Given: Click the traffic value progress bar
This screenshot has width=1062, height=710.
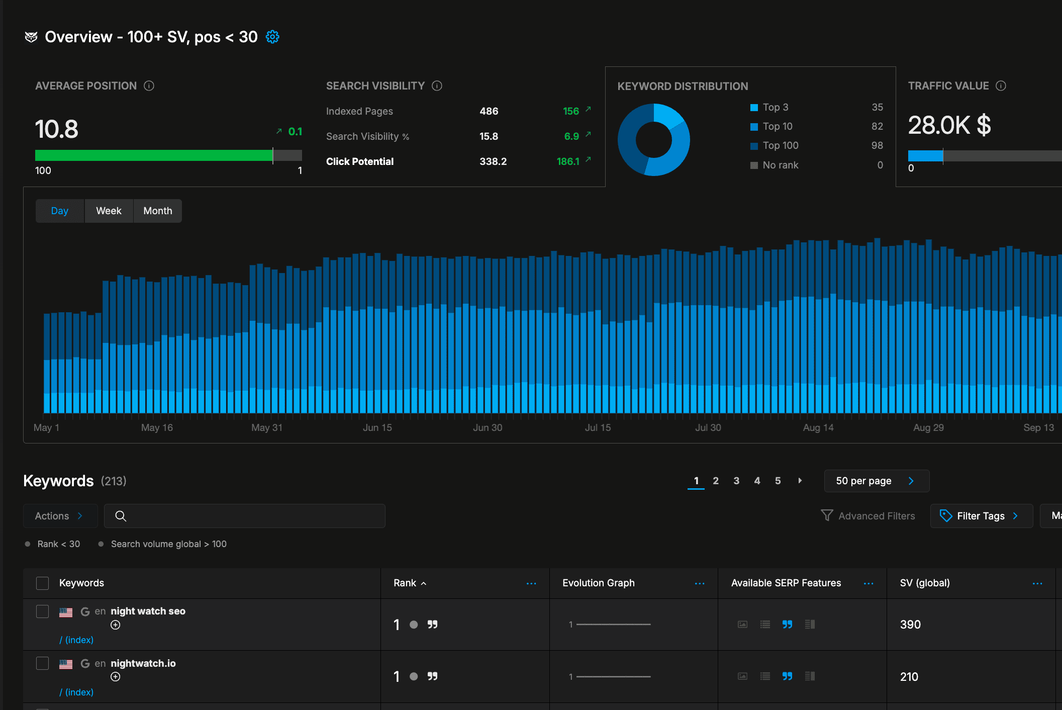Looking at the screenshot, I should (985, 155).
